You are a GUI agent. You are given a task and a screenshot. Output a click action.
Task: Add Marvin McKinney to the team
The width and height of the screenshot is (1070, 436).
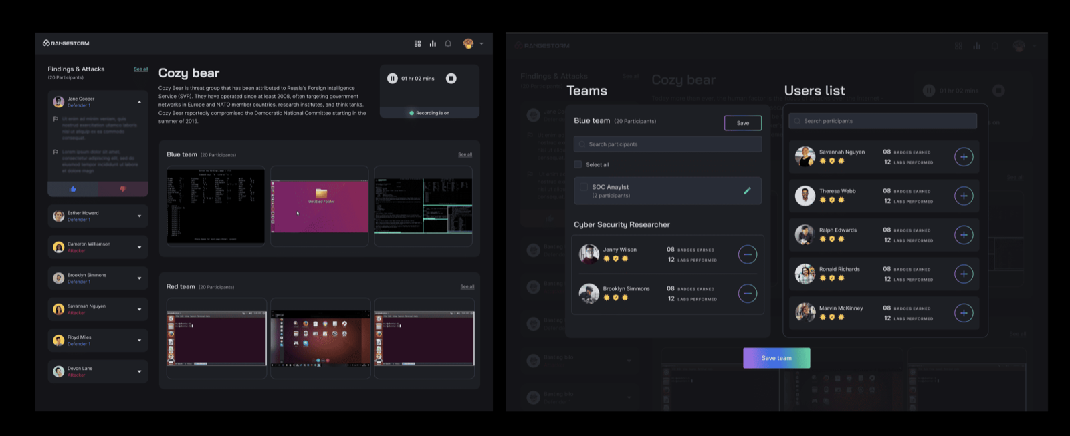(964, 313)
